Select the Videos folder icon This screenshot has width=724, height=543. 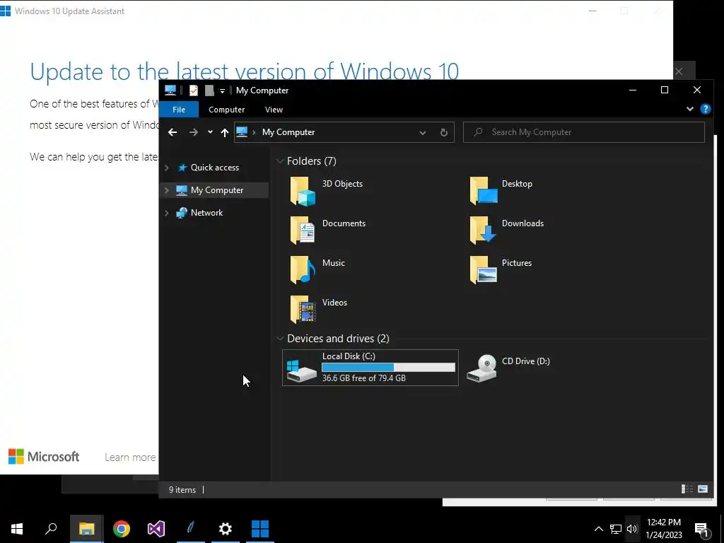(303, 310)
